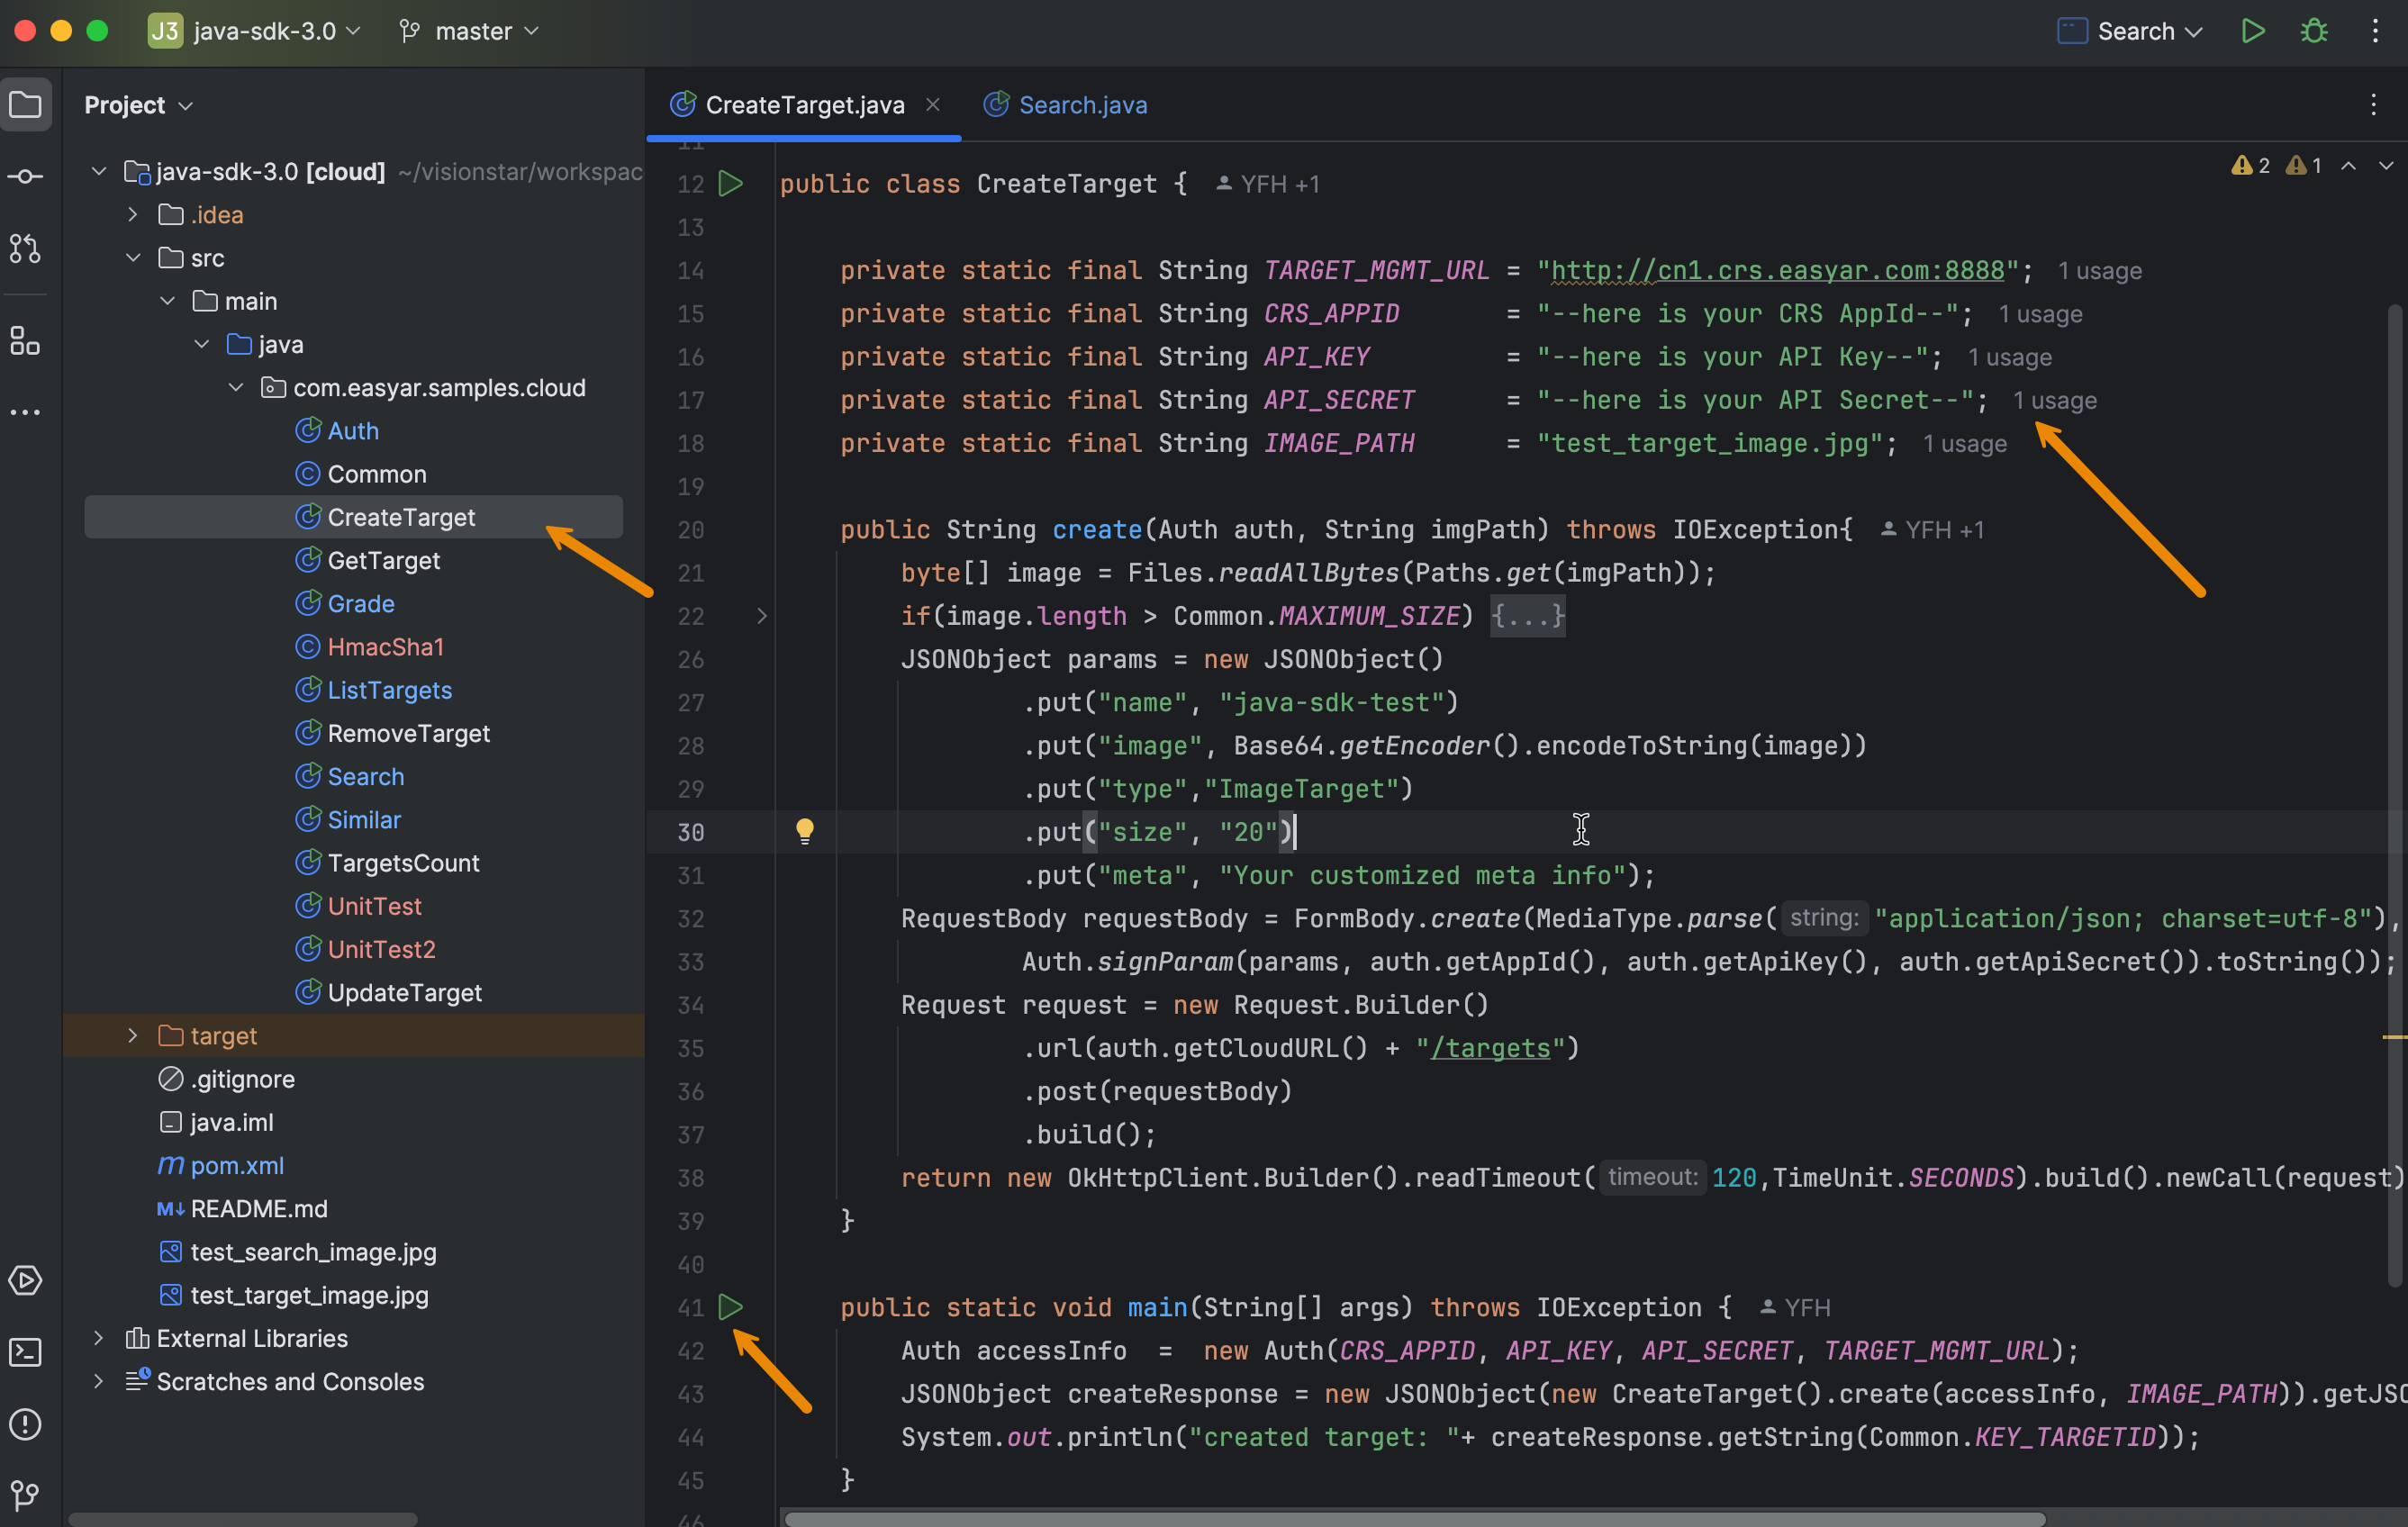The image size is (2408, 1527).
Task: Toggle the Project tool window folder icon
Action: coord(25,105)
